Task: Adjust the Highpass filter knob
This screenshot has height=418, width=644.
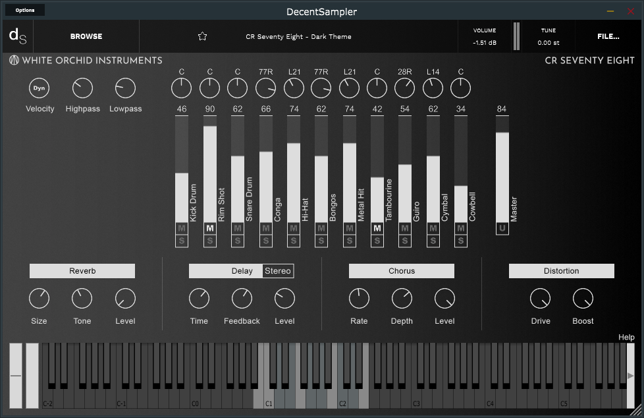Action: click(x=82, y=88)
